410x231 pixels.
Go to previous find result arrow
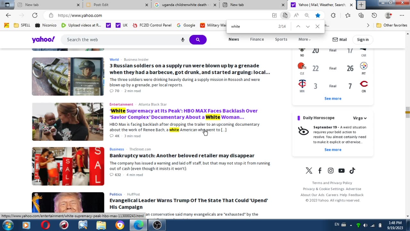[x=298, y=27]
